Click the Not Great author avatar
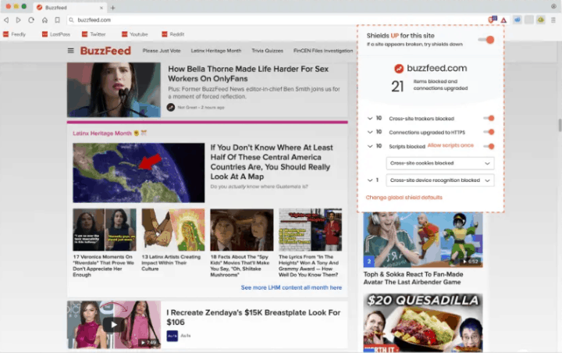Screen dimensions: 562x353 (x=171, y=107)
